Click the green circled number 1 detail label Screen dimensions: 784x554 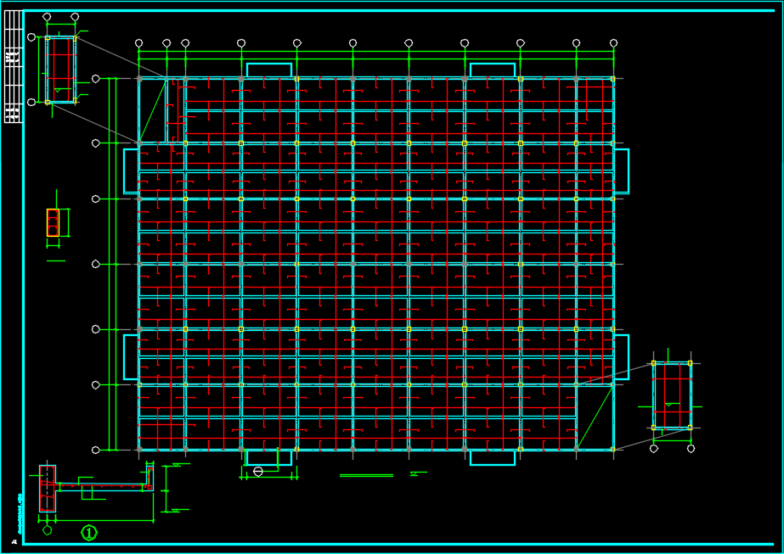[x=89, y=533]
